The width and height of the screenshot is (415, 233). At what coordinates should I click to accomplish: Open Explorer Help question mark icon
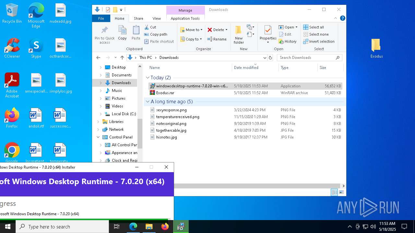[342, 18]
